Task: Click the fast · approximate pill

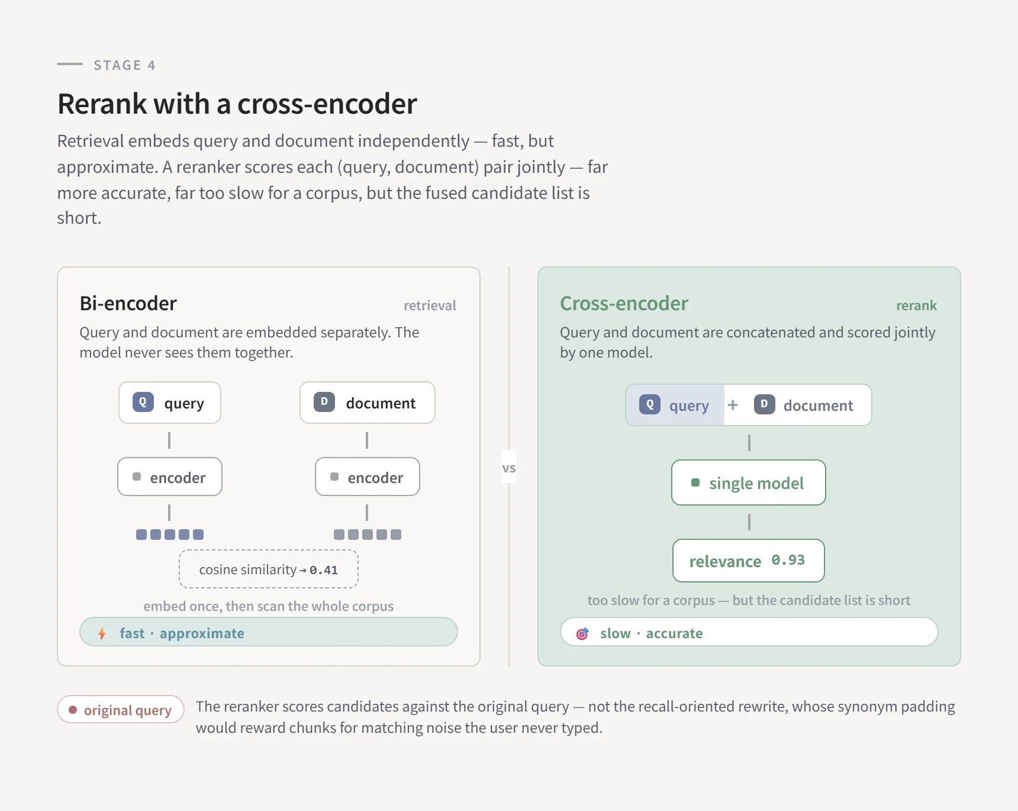Action: [x=269, y=632]
